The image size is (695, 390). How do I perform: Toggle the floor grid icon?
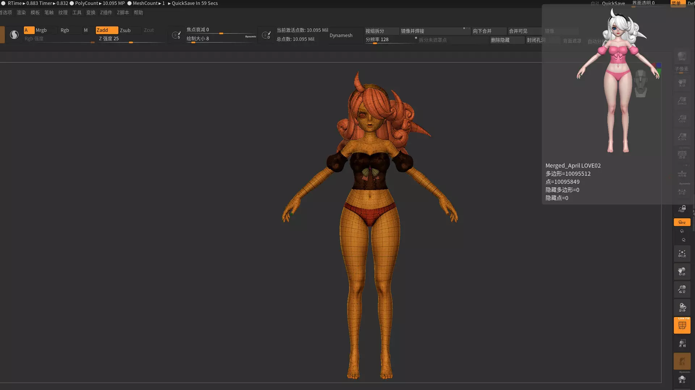click(x=682, y=174)
